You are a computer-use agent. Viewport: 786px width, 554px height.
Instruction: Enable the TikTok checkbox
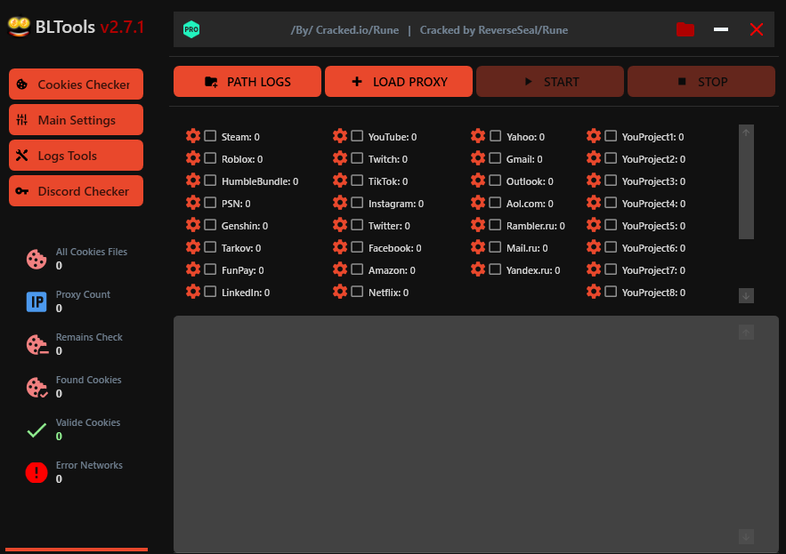[357, 181]
